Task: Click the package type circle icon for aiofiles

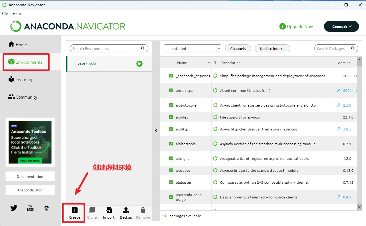Action: [x=215, y=117]
